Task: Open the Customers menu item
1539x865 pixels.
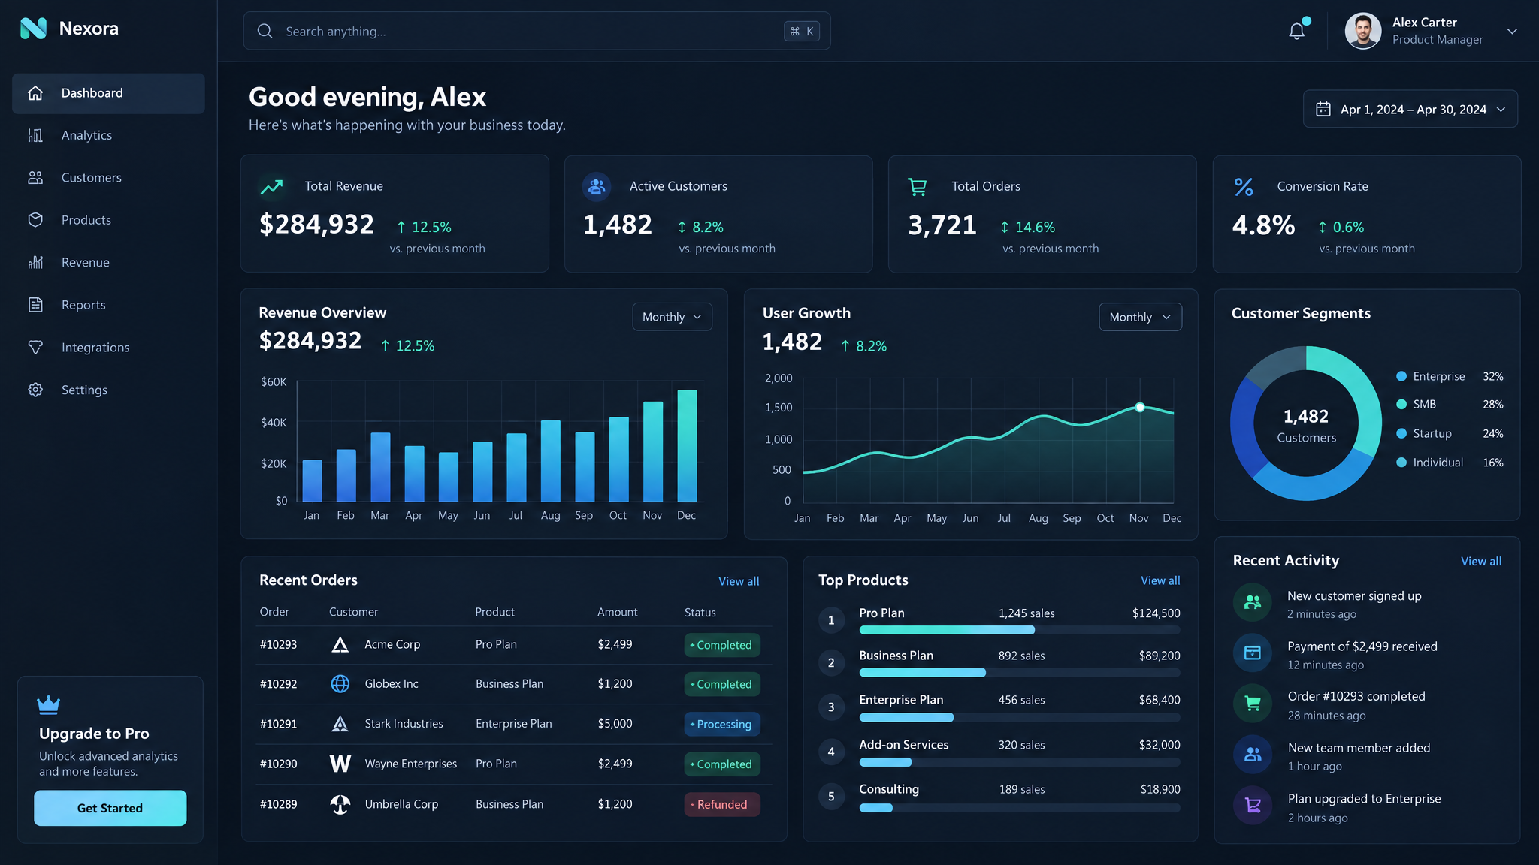Action: point(108,178)
